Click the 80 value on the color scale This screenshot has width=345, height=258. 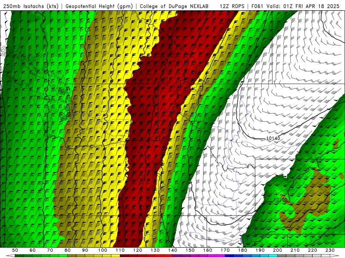tap(68, 250)
